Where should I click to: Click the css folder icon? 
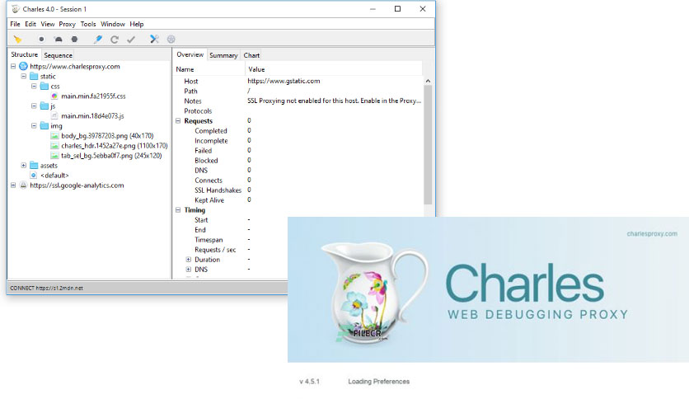point(45,86)
